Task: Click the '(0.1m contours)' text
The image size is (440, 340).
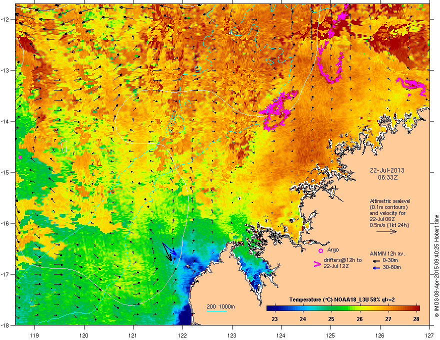Action: coord(388,207)
